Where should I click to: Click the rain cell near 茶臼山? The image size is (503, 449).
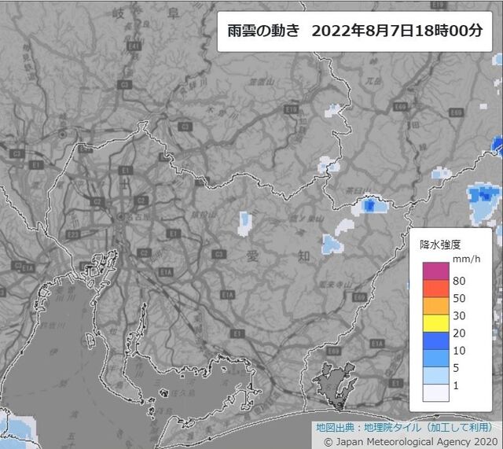370,204
